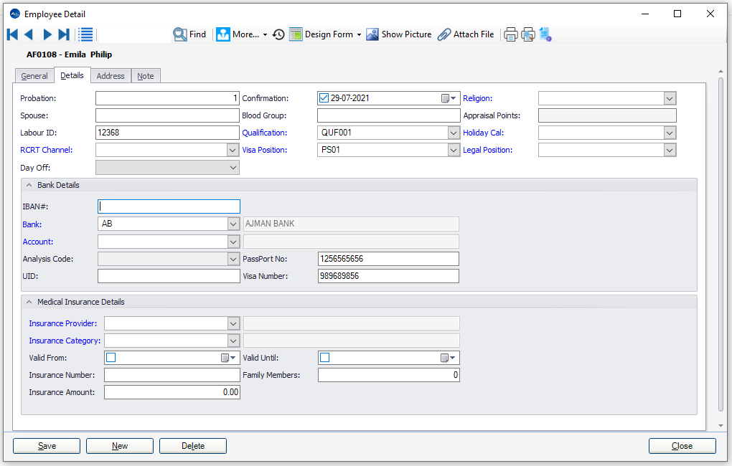Click the Spouse input field
Image resolution: width=732 pixels, height=466 pixels.
click(x=167, y=115)
